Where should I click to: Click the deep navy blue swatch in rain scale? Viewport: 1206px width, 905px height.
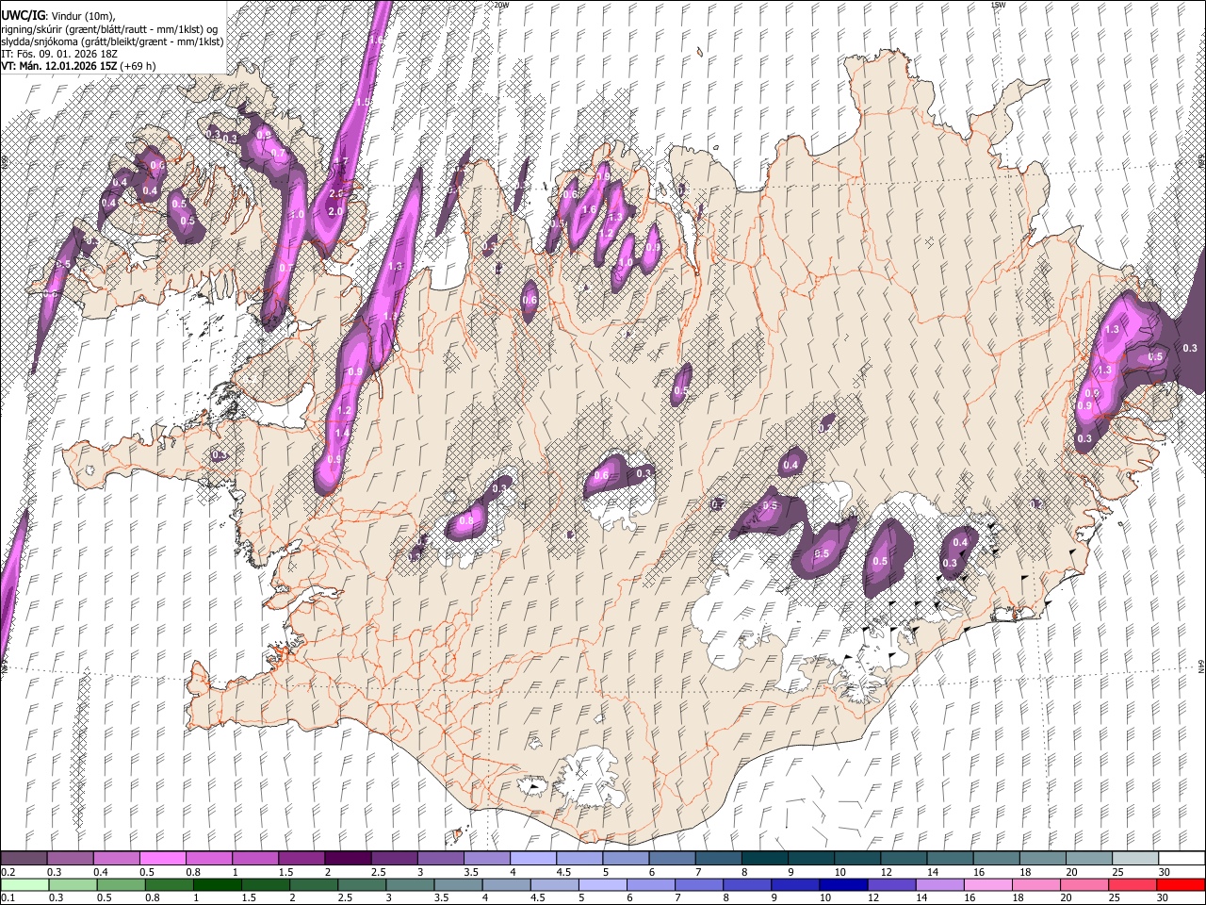click(844, 885)
